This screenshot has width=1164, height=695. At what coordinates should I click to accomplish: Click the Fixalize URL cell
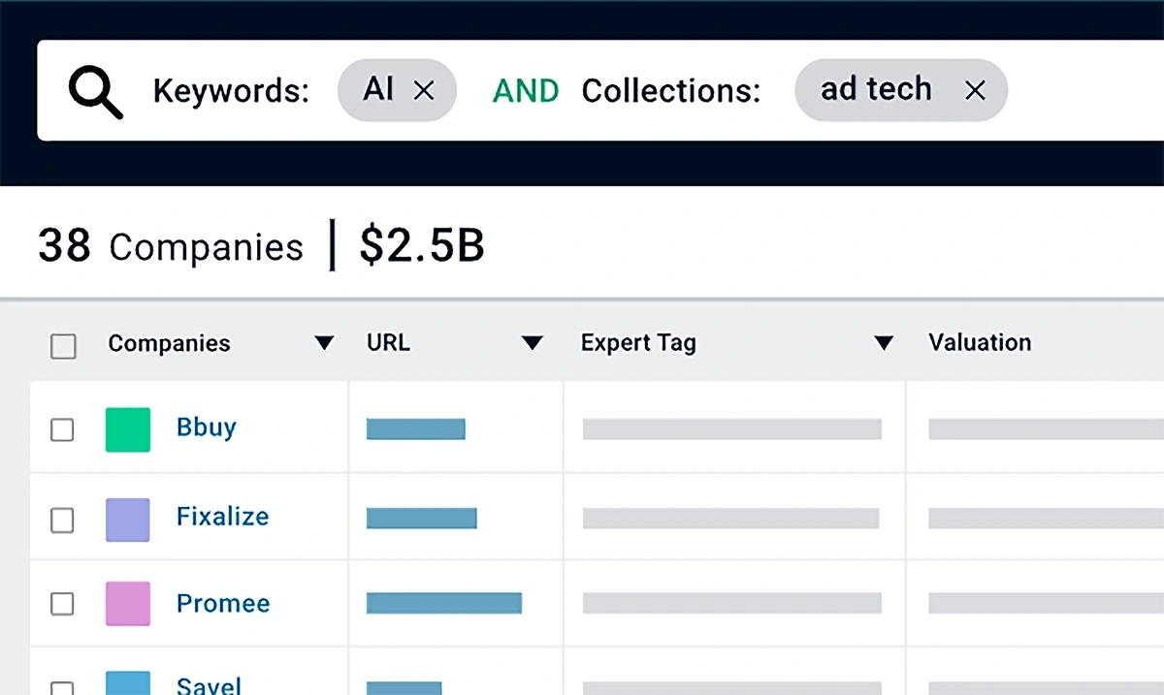(x=456, y=518)
